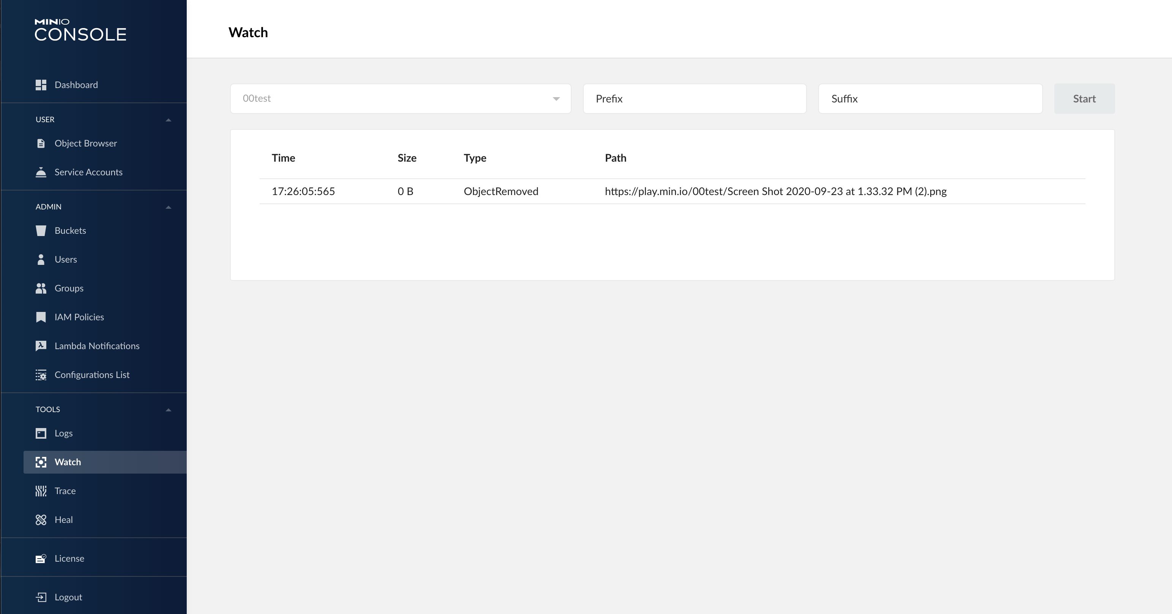Screen dimensions: 1172x614
Task: Click the Trace barcode icon
Action: pyautogui.click(x=41, y=491)
